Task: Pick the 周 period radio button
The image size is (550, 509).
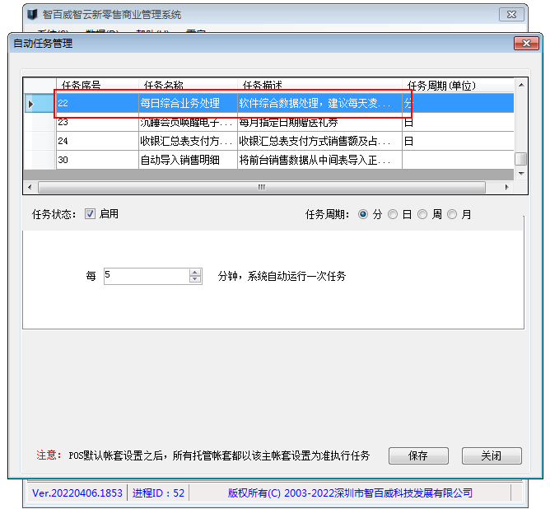Action: (422, 214)
